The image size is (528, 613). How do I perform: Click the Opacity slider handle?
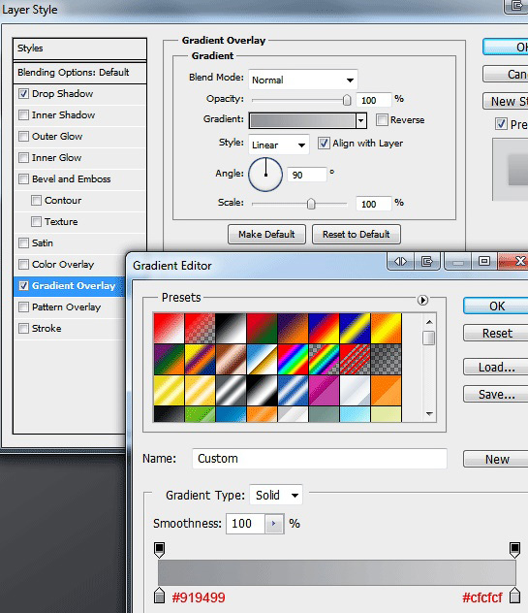pos(347,100)
